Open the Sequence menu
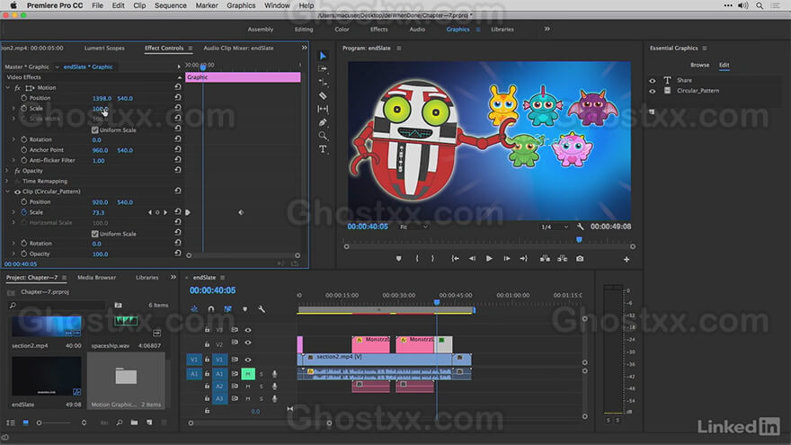Image resolution: width=791 pixels, height=445 pixels. click(170, 5)
